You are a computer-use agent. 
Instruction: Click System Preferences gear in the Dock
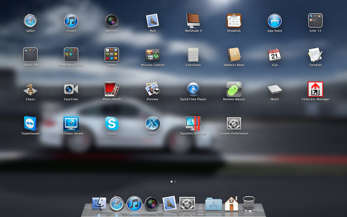187,203
